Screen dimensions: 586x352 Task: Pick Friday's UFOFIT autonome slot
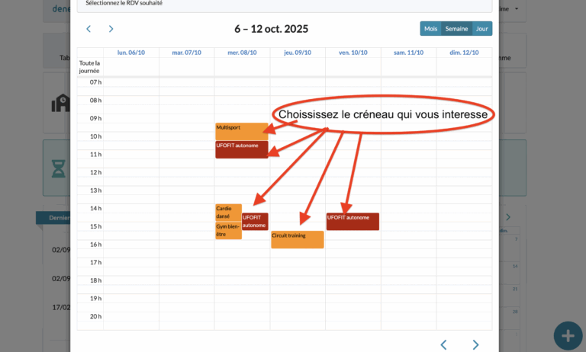coord(353,222)
